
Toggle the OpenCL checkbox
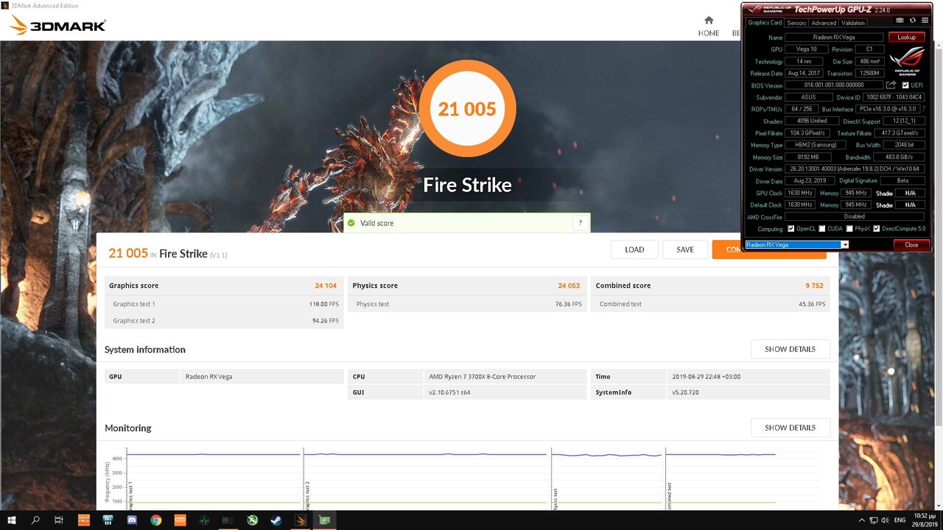(x=790, y=229)
